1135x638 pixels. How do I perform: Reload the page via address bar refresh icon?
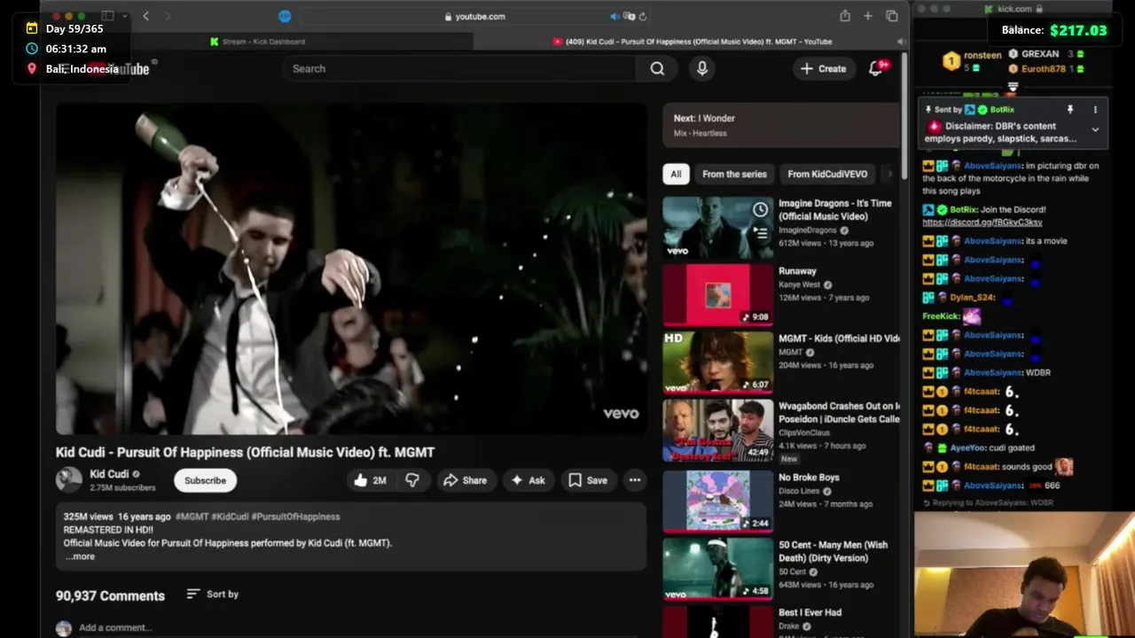coord(643,16)
